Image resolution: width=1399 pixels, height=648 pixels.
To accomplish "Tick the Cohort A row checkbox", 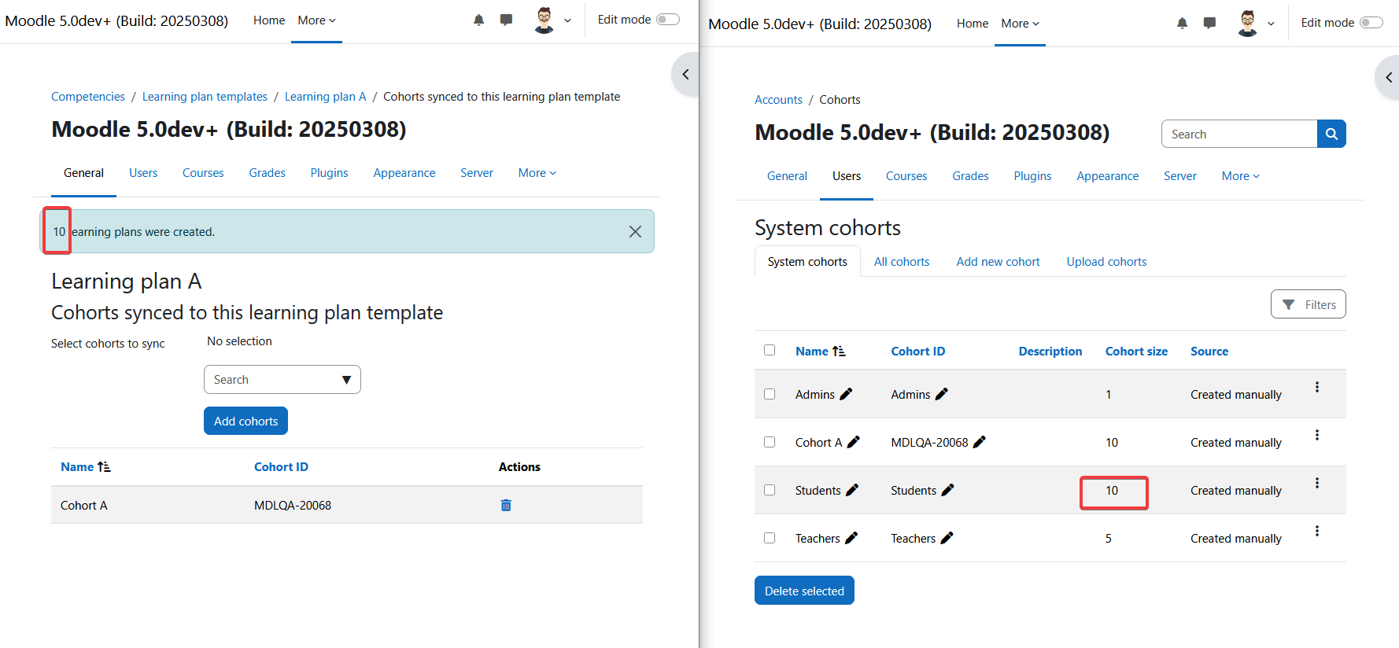I will tap(770, 442).
